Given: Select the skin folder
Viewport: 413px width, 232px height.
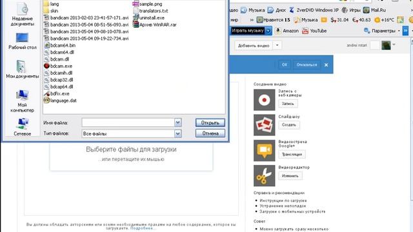Looking at the screenshot, I should 51,11.
